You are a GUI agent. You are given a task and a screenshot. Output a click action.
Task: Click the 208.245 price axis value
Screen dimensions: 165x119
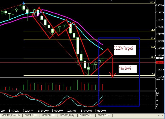tap(160, 27)
